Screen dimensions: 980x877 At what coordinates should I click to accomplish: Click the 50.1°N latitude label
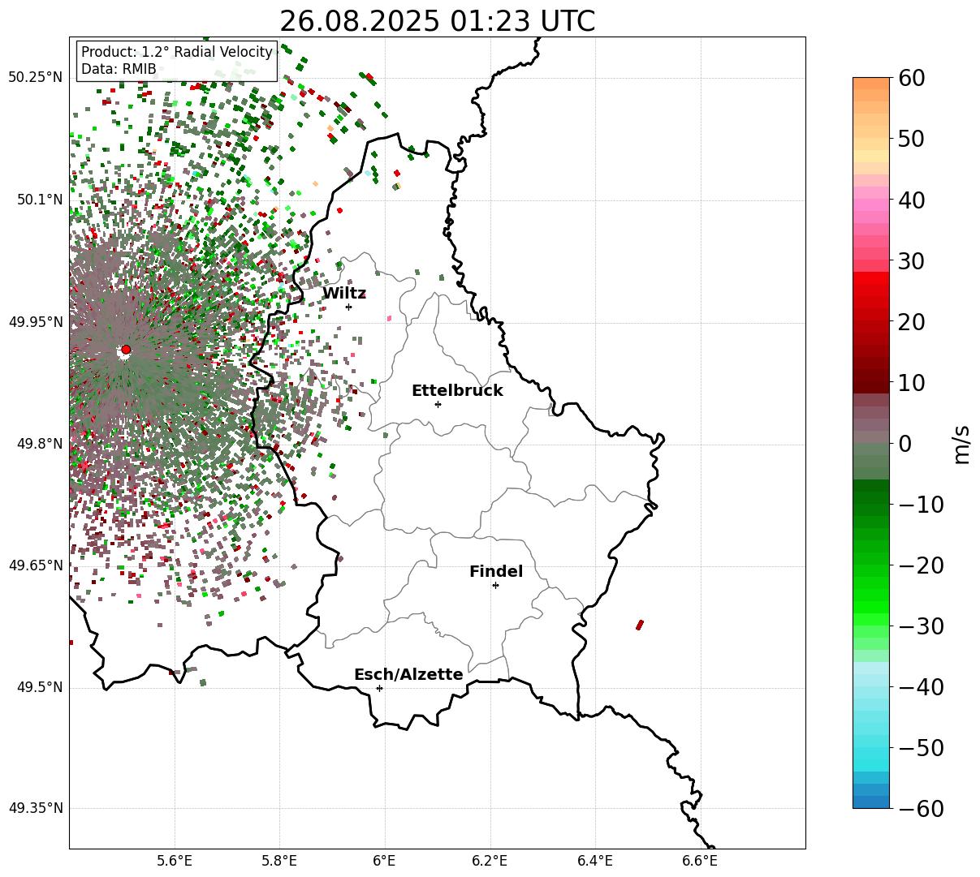click(x=39, y=200)
